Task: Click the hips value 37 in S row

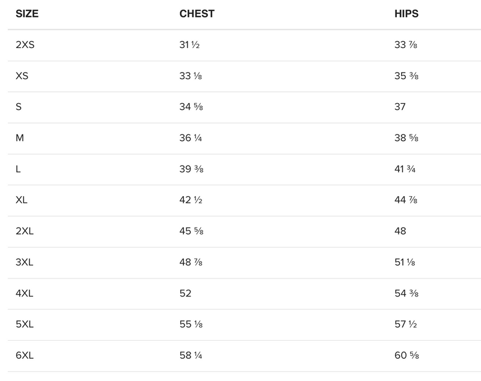Action: (400, 107)
